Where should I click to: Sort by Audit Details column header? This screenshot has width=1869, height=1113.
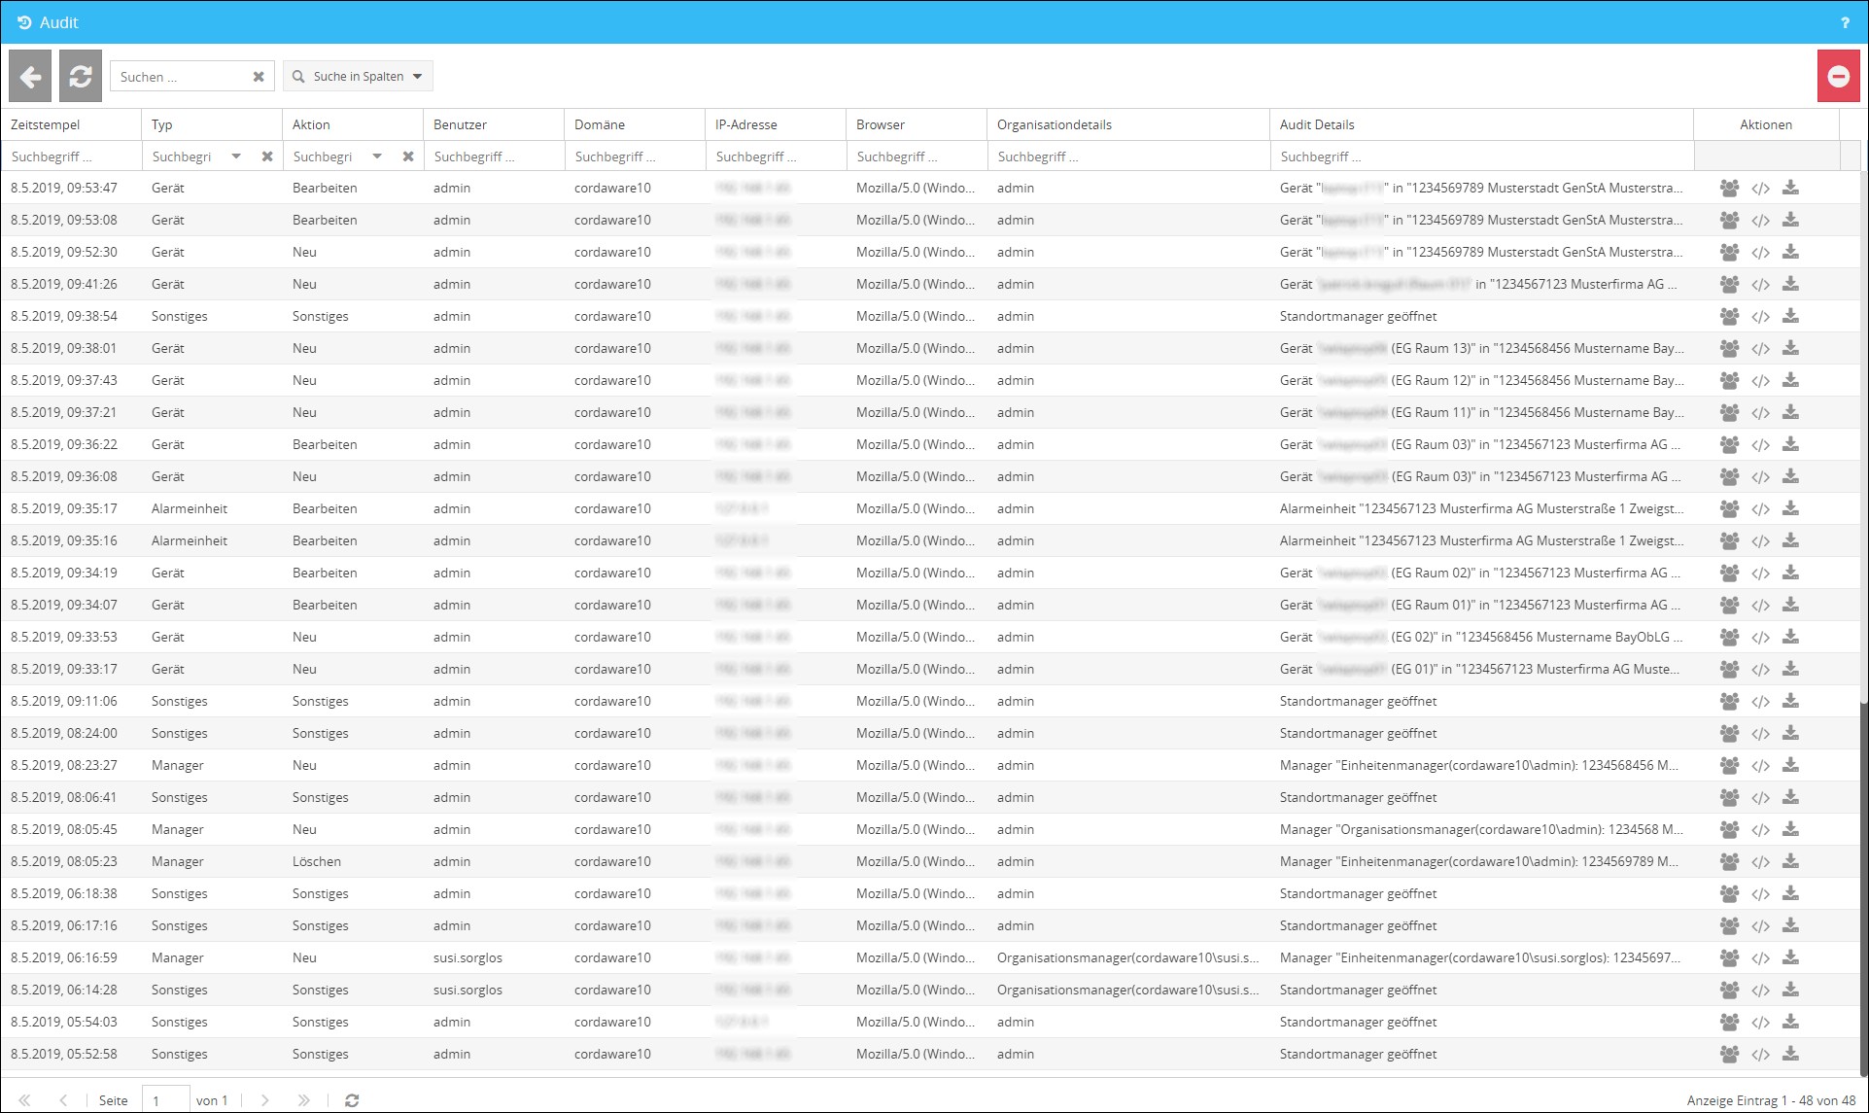[x=1481, y=124]
